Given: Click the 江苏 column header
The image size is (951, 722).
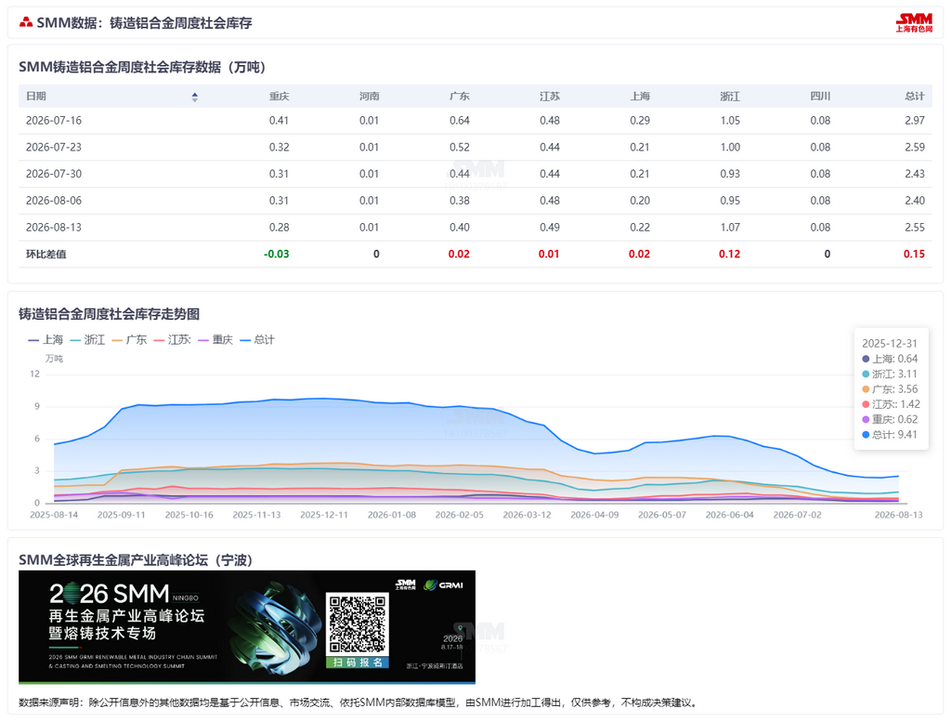Looking at the screenshot, I should [x=550, y=96].
